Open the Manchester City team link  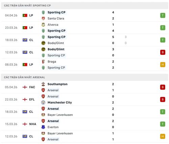[x=60, y=102]
